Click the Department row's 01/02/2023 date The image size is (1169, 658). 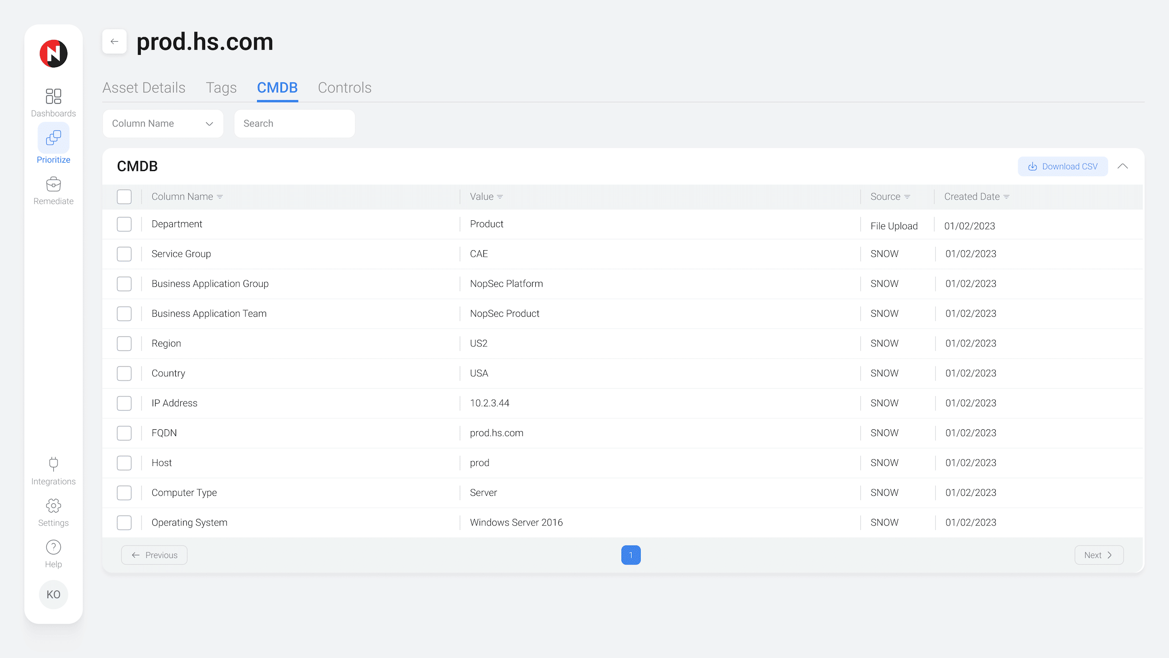tap(969, 226)
